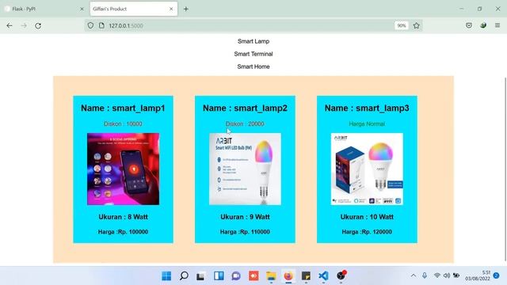Click the microphone tray icon
This screenshot has height=285, width=507.
[x=425, y=275]
